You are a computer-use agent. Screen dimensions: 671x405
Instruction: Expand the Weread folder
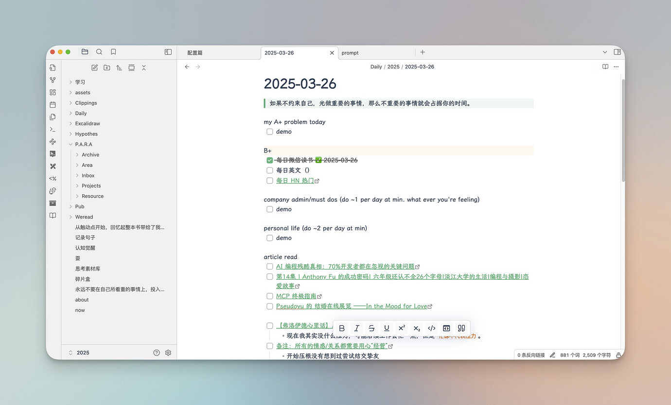(x=71, y=217)
